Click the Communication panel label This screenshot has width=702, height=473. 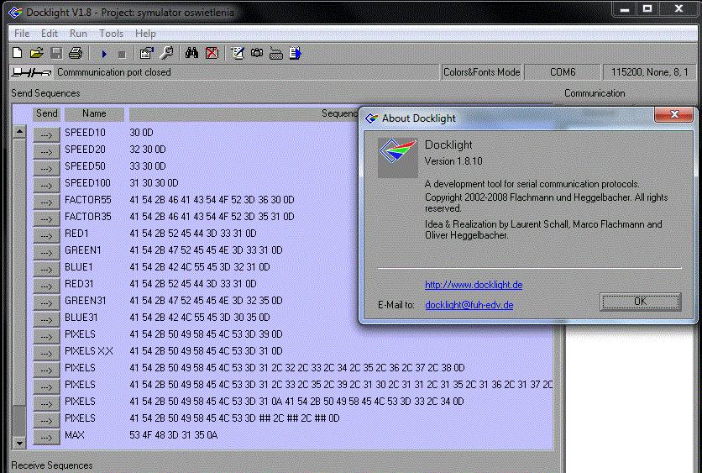click(x=595, y=93)
